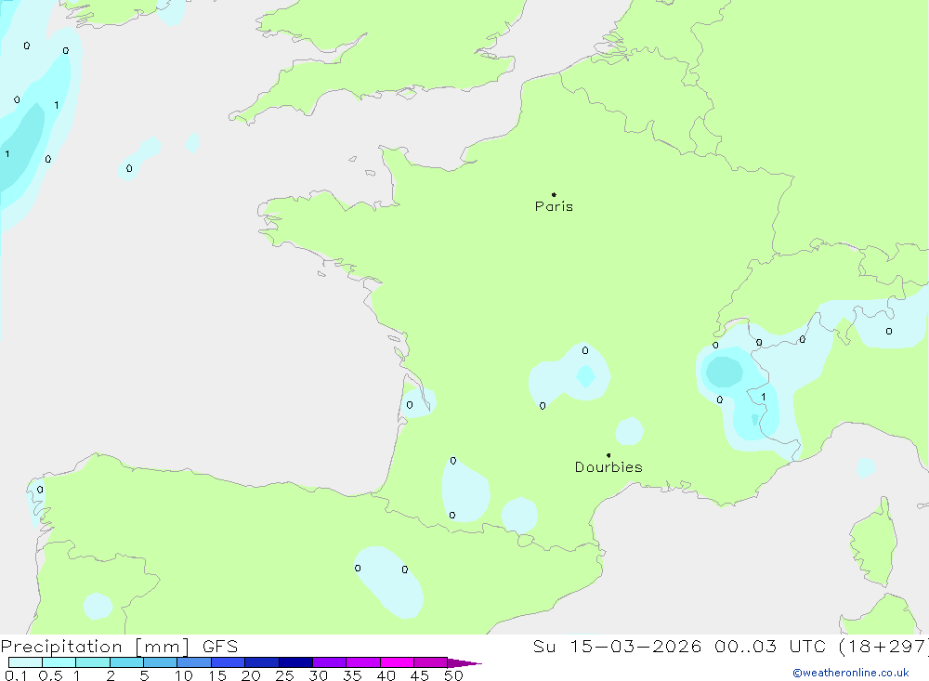Image resolution: width=929 pixels, height=681 pixels.
Task: Click the forecast date Su 15-03-2026 text
Action: (618, 646)
